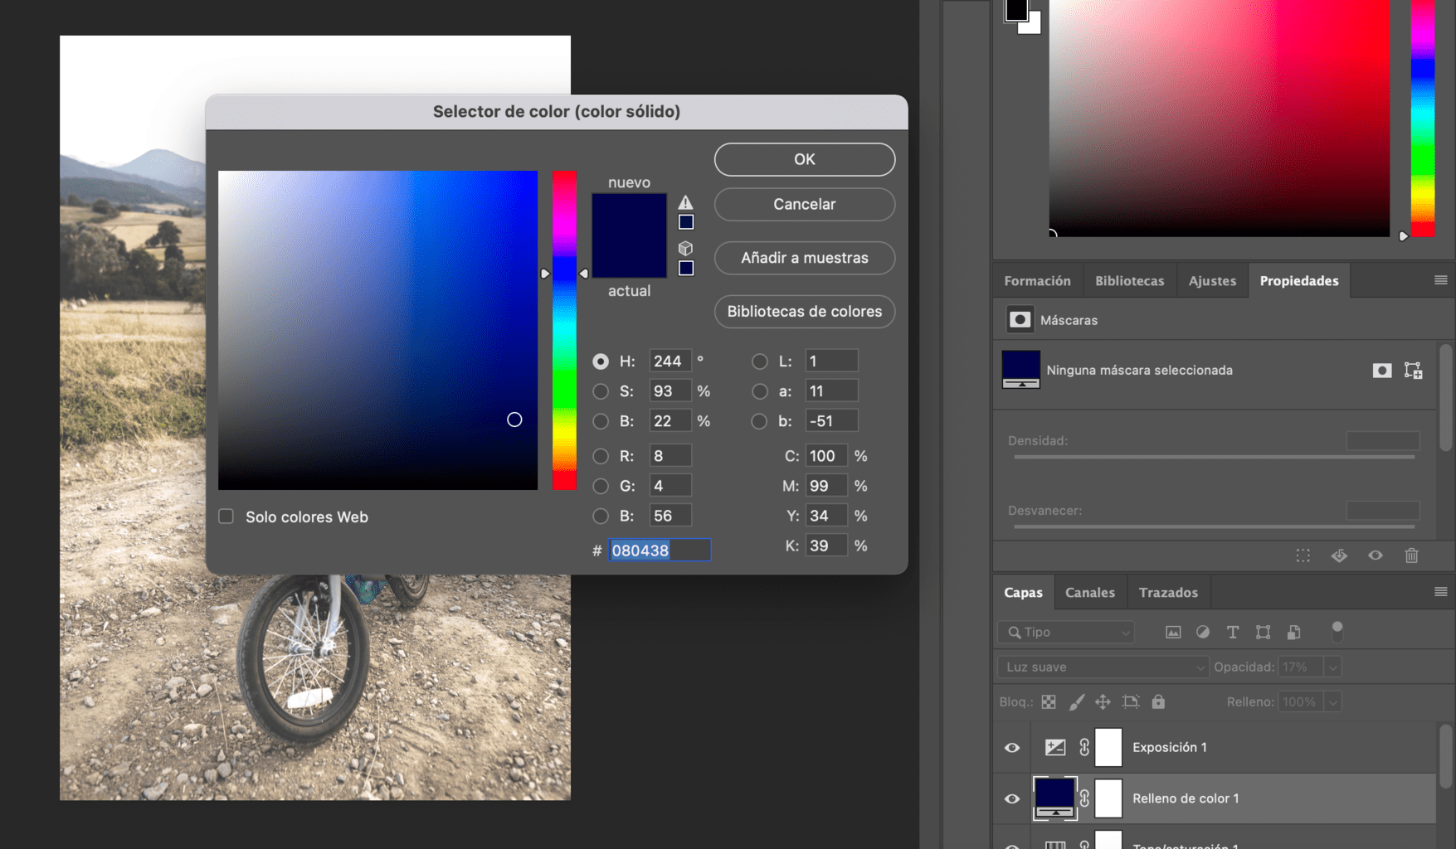
Task: Select the pixel mask icon in Properties
Action: (x=1382, y=371)
